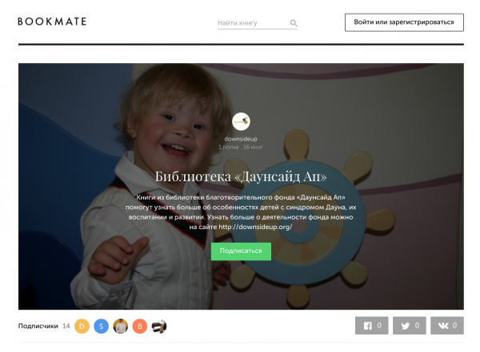Click the 'Подписчики' followers label
This screenshot has height=352, width=480.
click(x=38, y=326)
